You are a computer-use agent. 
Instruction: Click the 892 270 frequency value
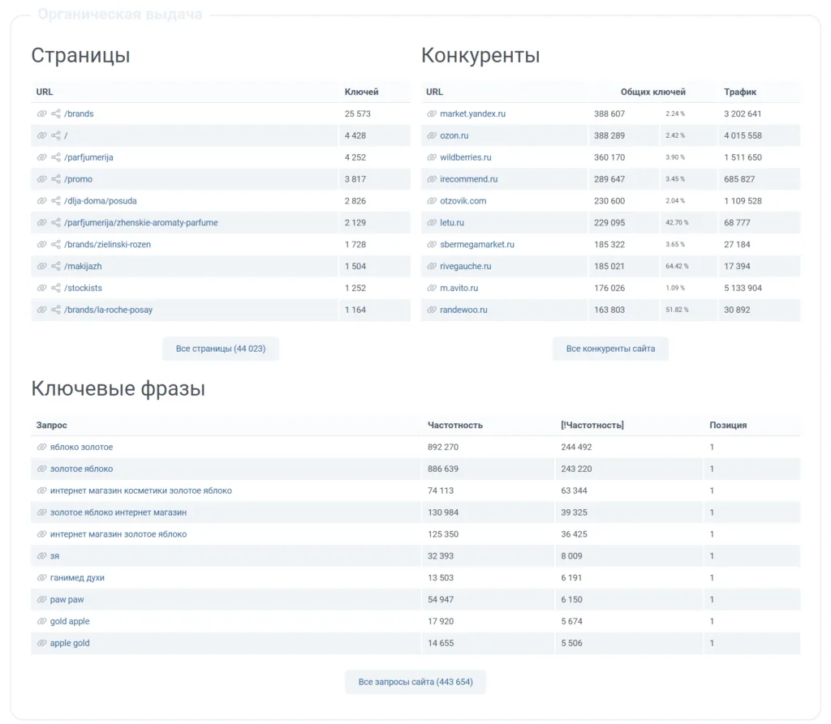(443, 447)
